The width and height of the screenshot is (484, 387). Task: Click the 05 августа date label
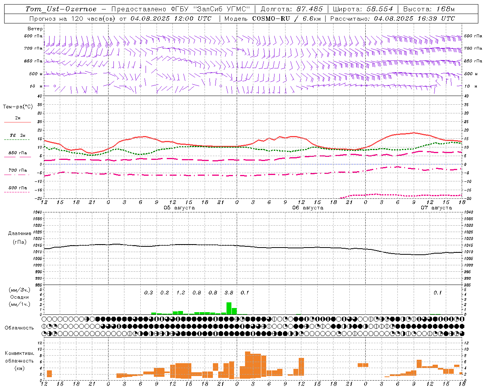tap(179, 208)
